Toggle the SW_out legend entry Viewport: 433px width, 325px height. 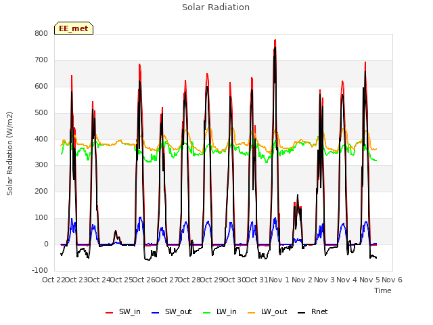(171, 311)
